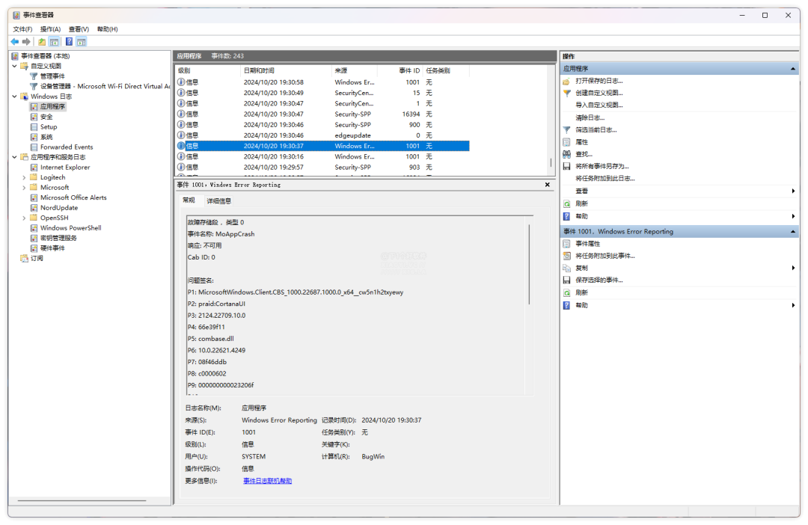The image size is (808, 525).
Task: Click the folder icon for 打开保存的日志
Action: (566, 81)
